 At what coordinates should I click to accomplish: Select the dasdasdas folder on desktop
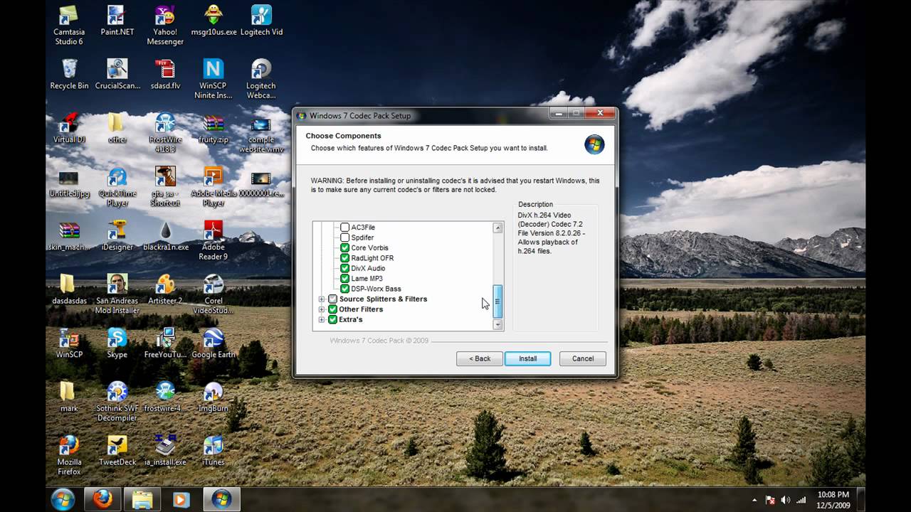point(69,289)
